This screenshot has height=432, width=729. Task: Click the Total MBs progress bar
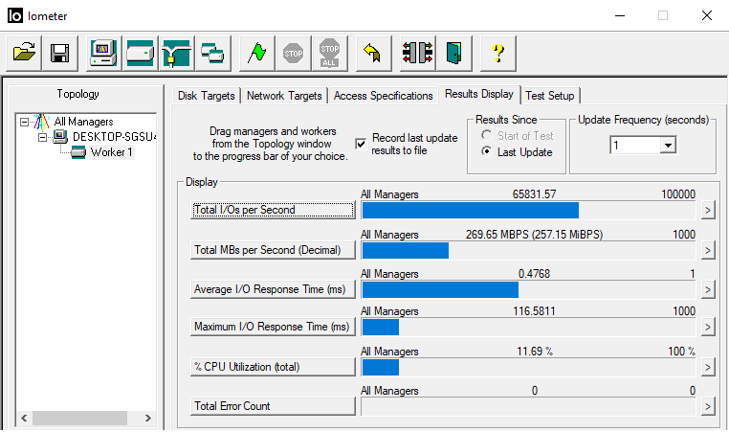click(528, 250)
